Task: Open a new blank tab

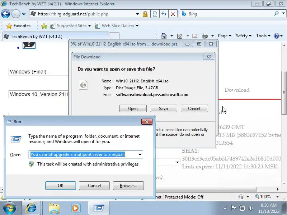Action: [114, 36]
